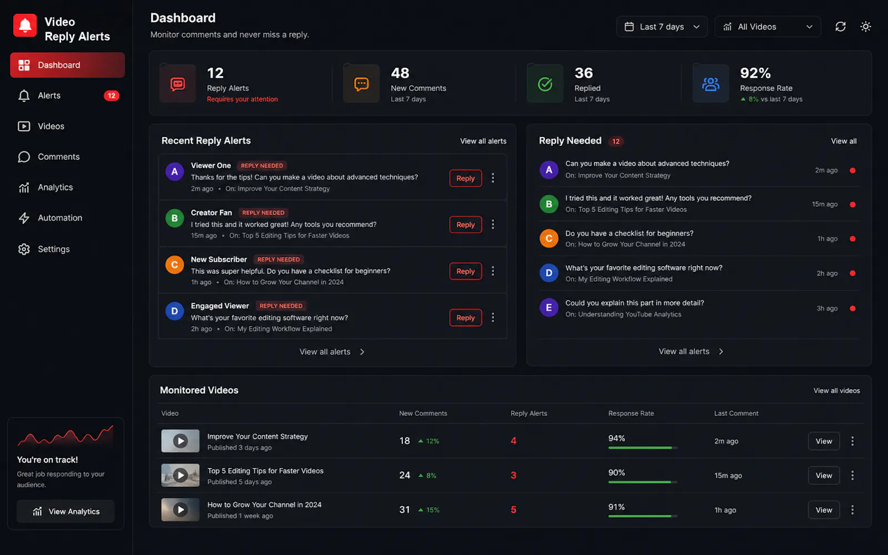Expand the All Videos filter dropdown
The image size is (888, 555).
point(768,27)
